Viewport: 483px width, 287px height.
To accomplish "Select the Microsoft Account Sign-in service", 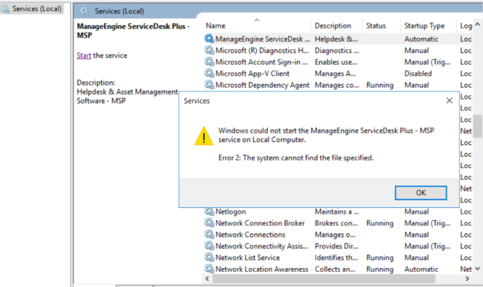I will pyautogui.click(x=338, y=62).
